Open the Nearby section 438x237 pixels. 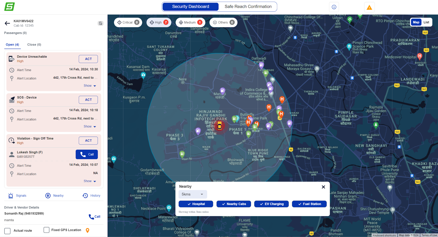coord(54,196)
